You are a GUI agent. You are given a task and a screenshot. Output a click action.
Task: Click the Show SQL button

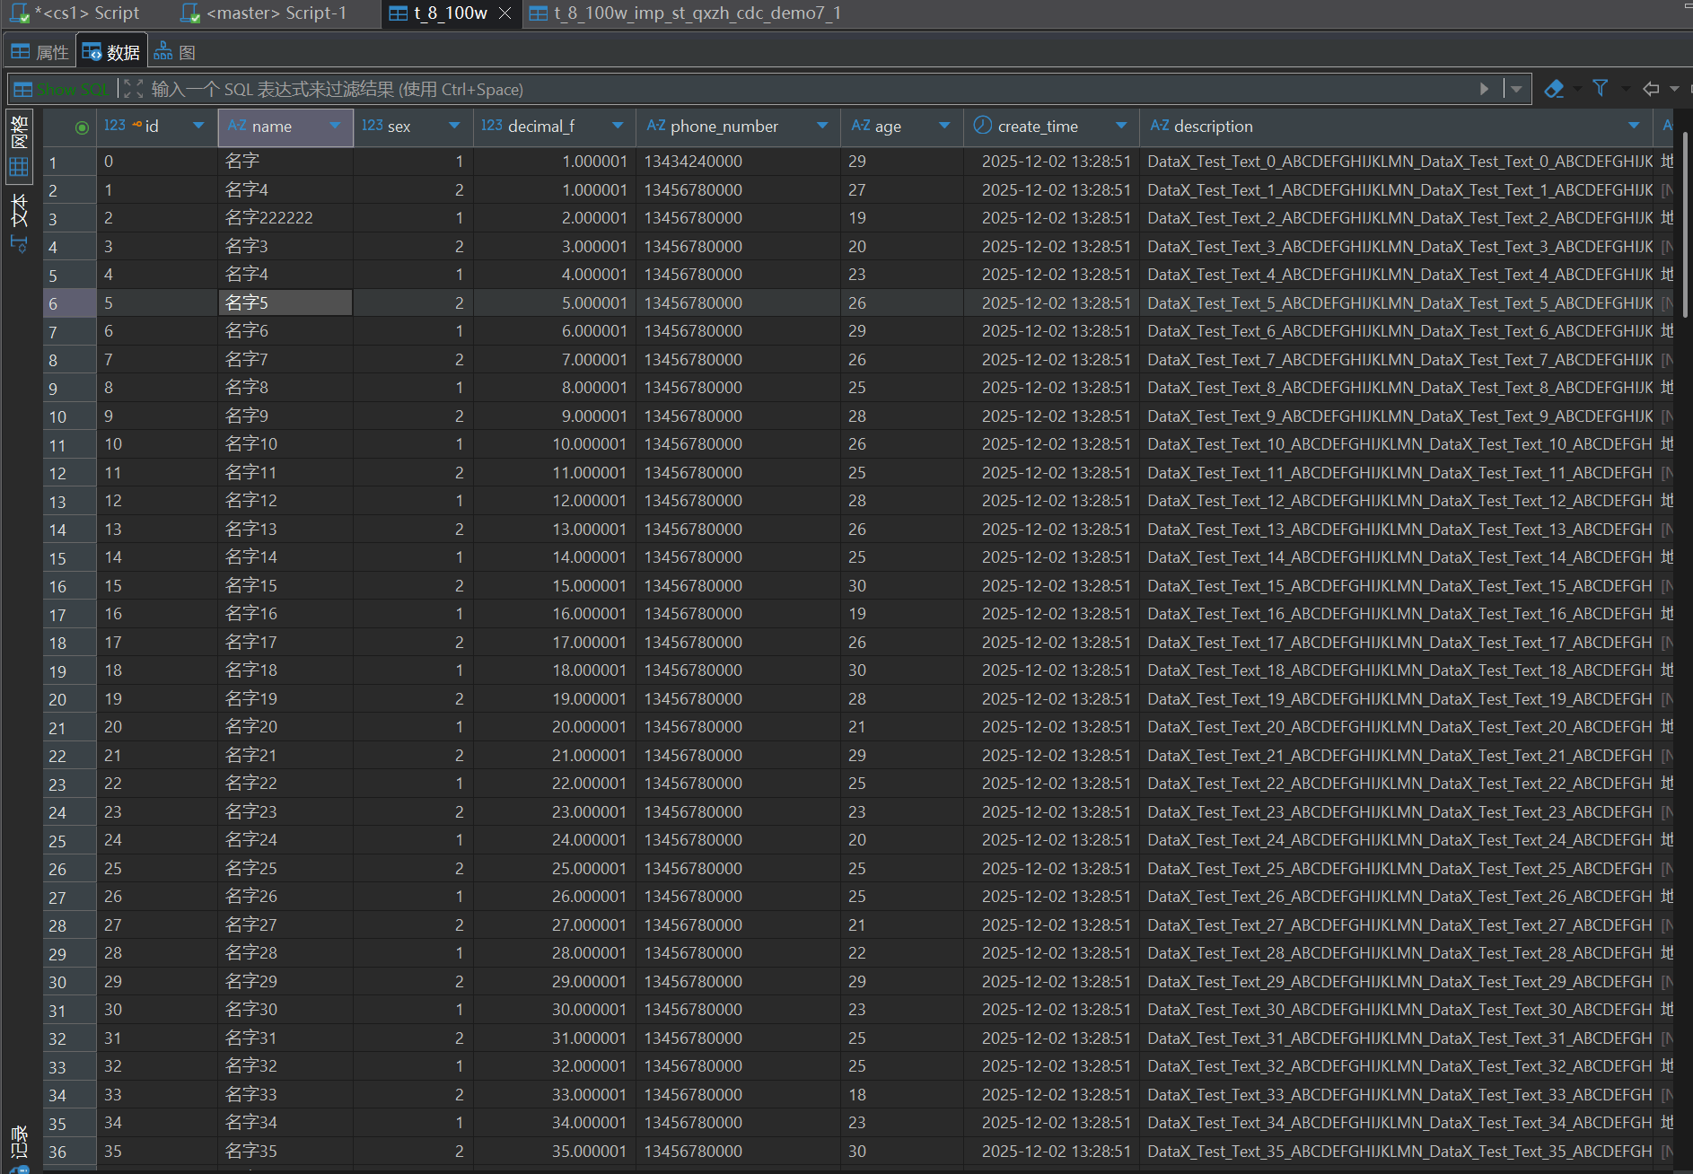tap(61, 90)
